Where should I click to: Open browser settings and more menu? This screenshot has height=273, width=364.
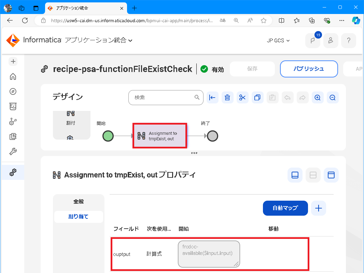pyautogui.click(x=342, y=20)
